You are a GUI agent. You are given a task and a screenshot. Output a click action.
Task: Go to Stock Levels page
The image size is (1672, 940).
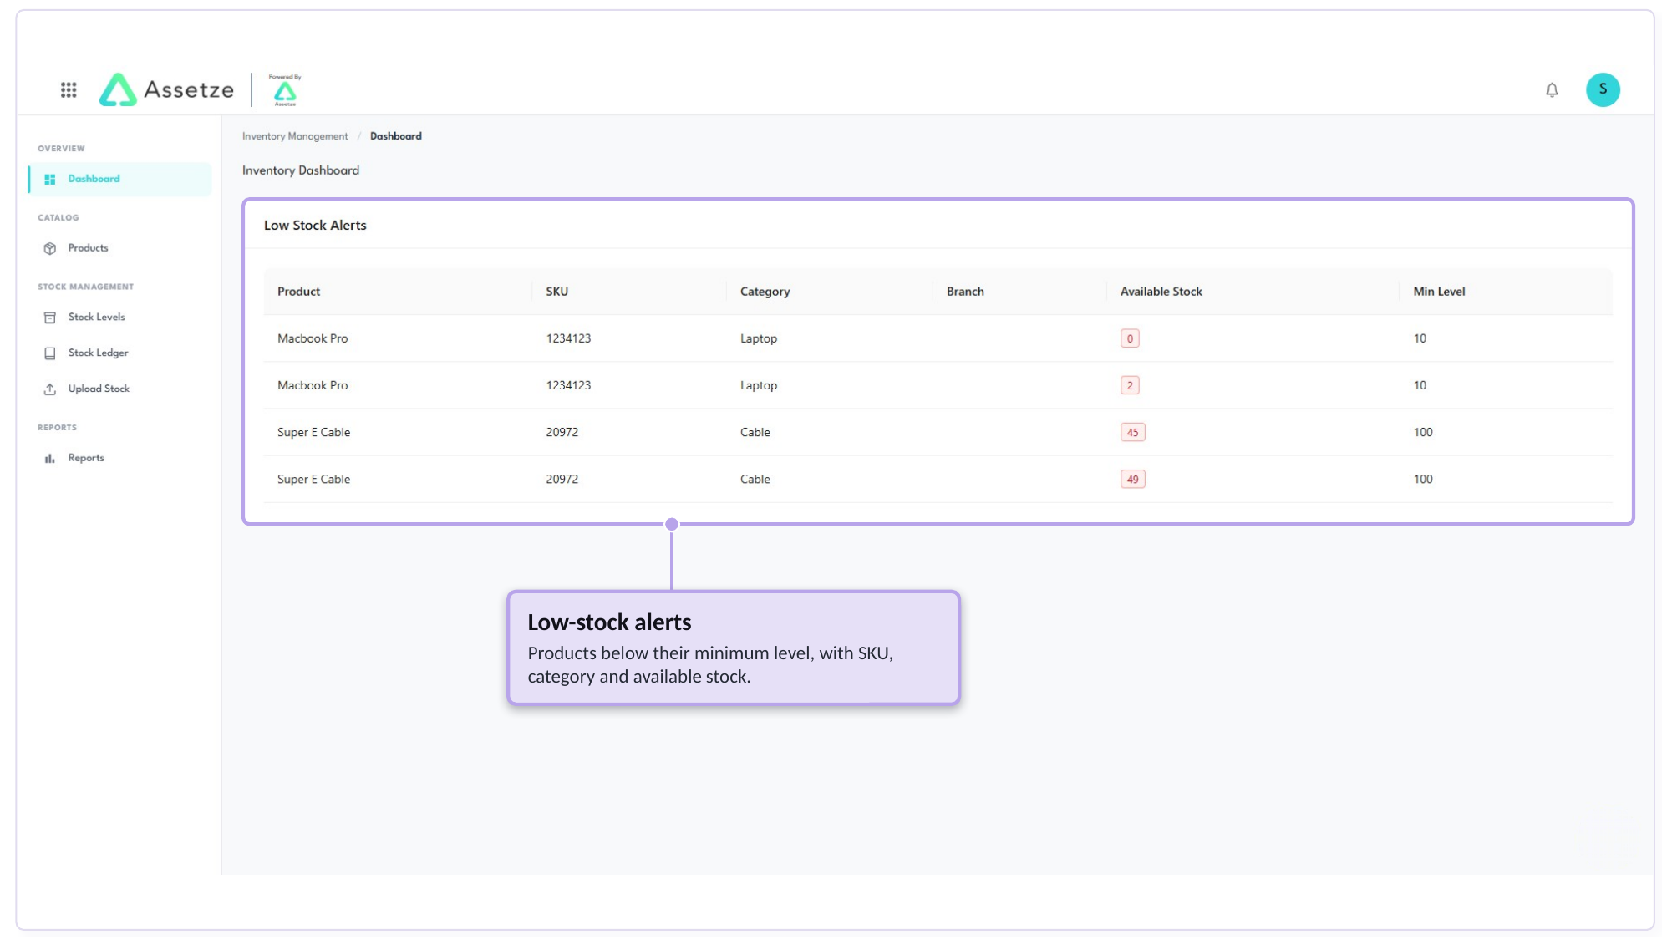119,318
